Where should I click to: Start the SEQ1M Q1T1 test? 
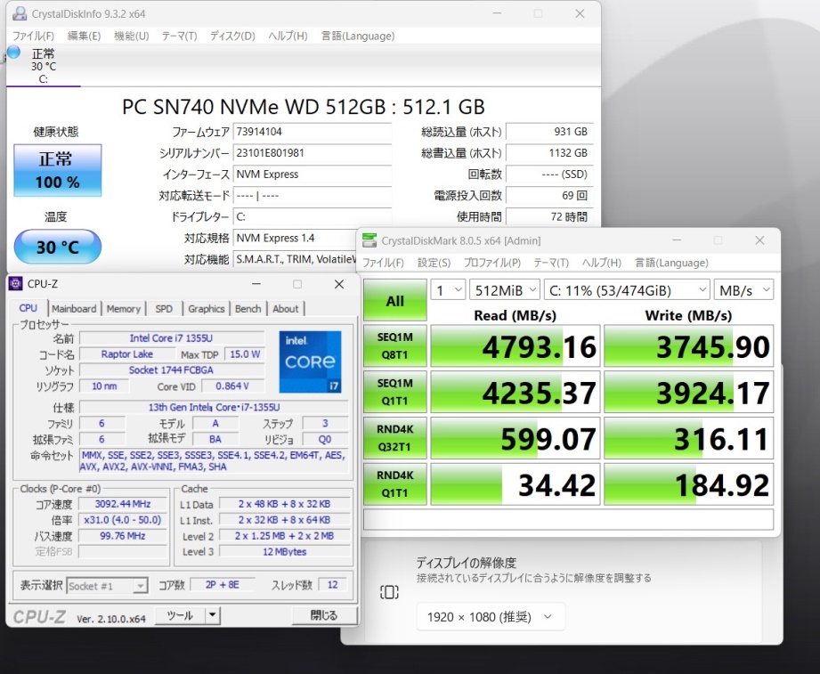394,392
